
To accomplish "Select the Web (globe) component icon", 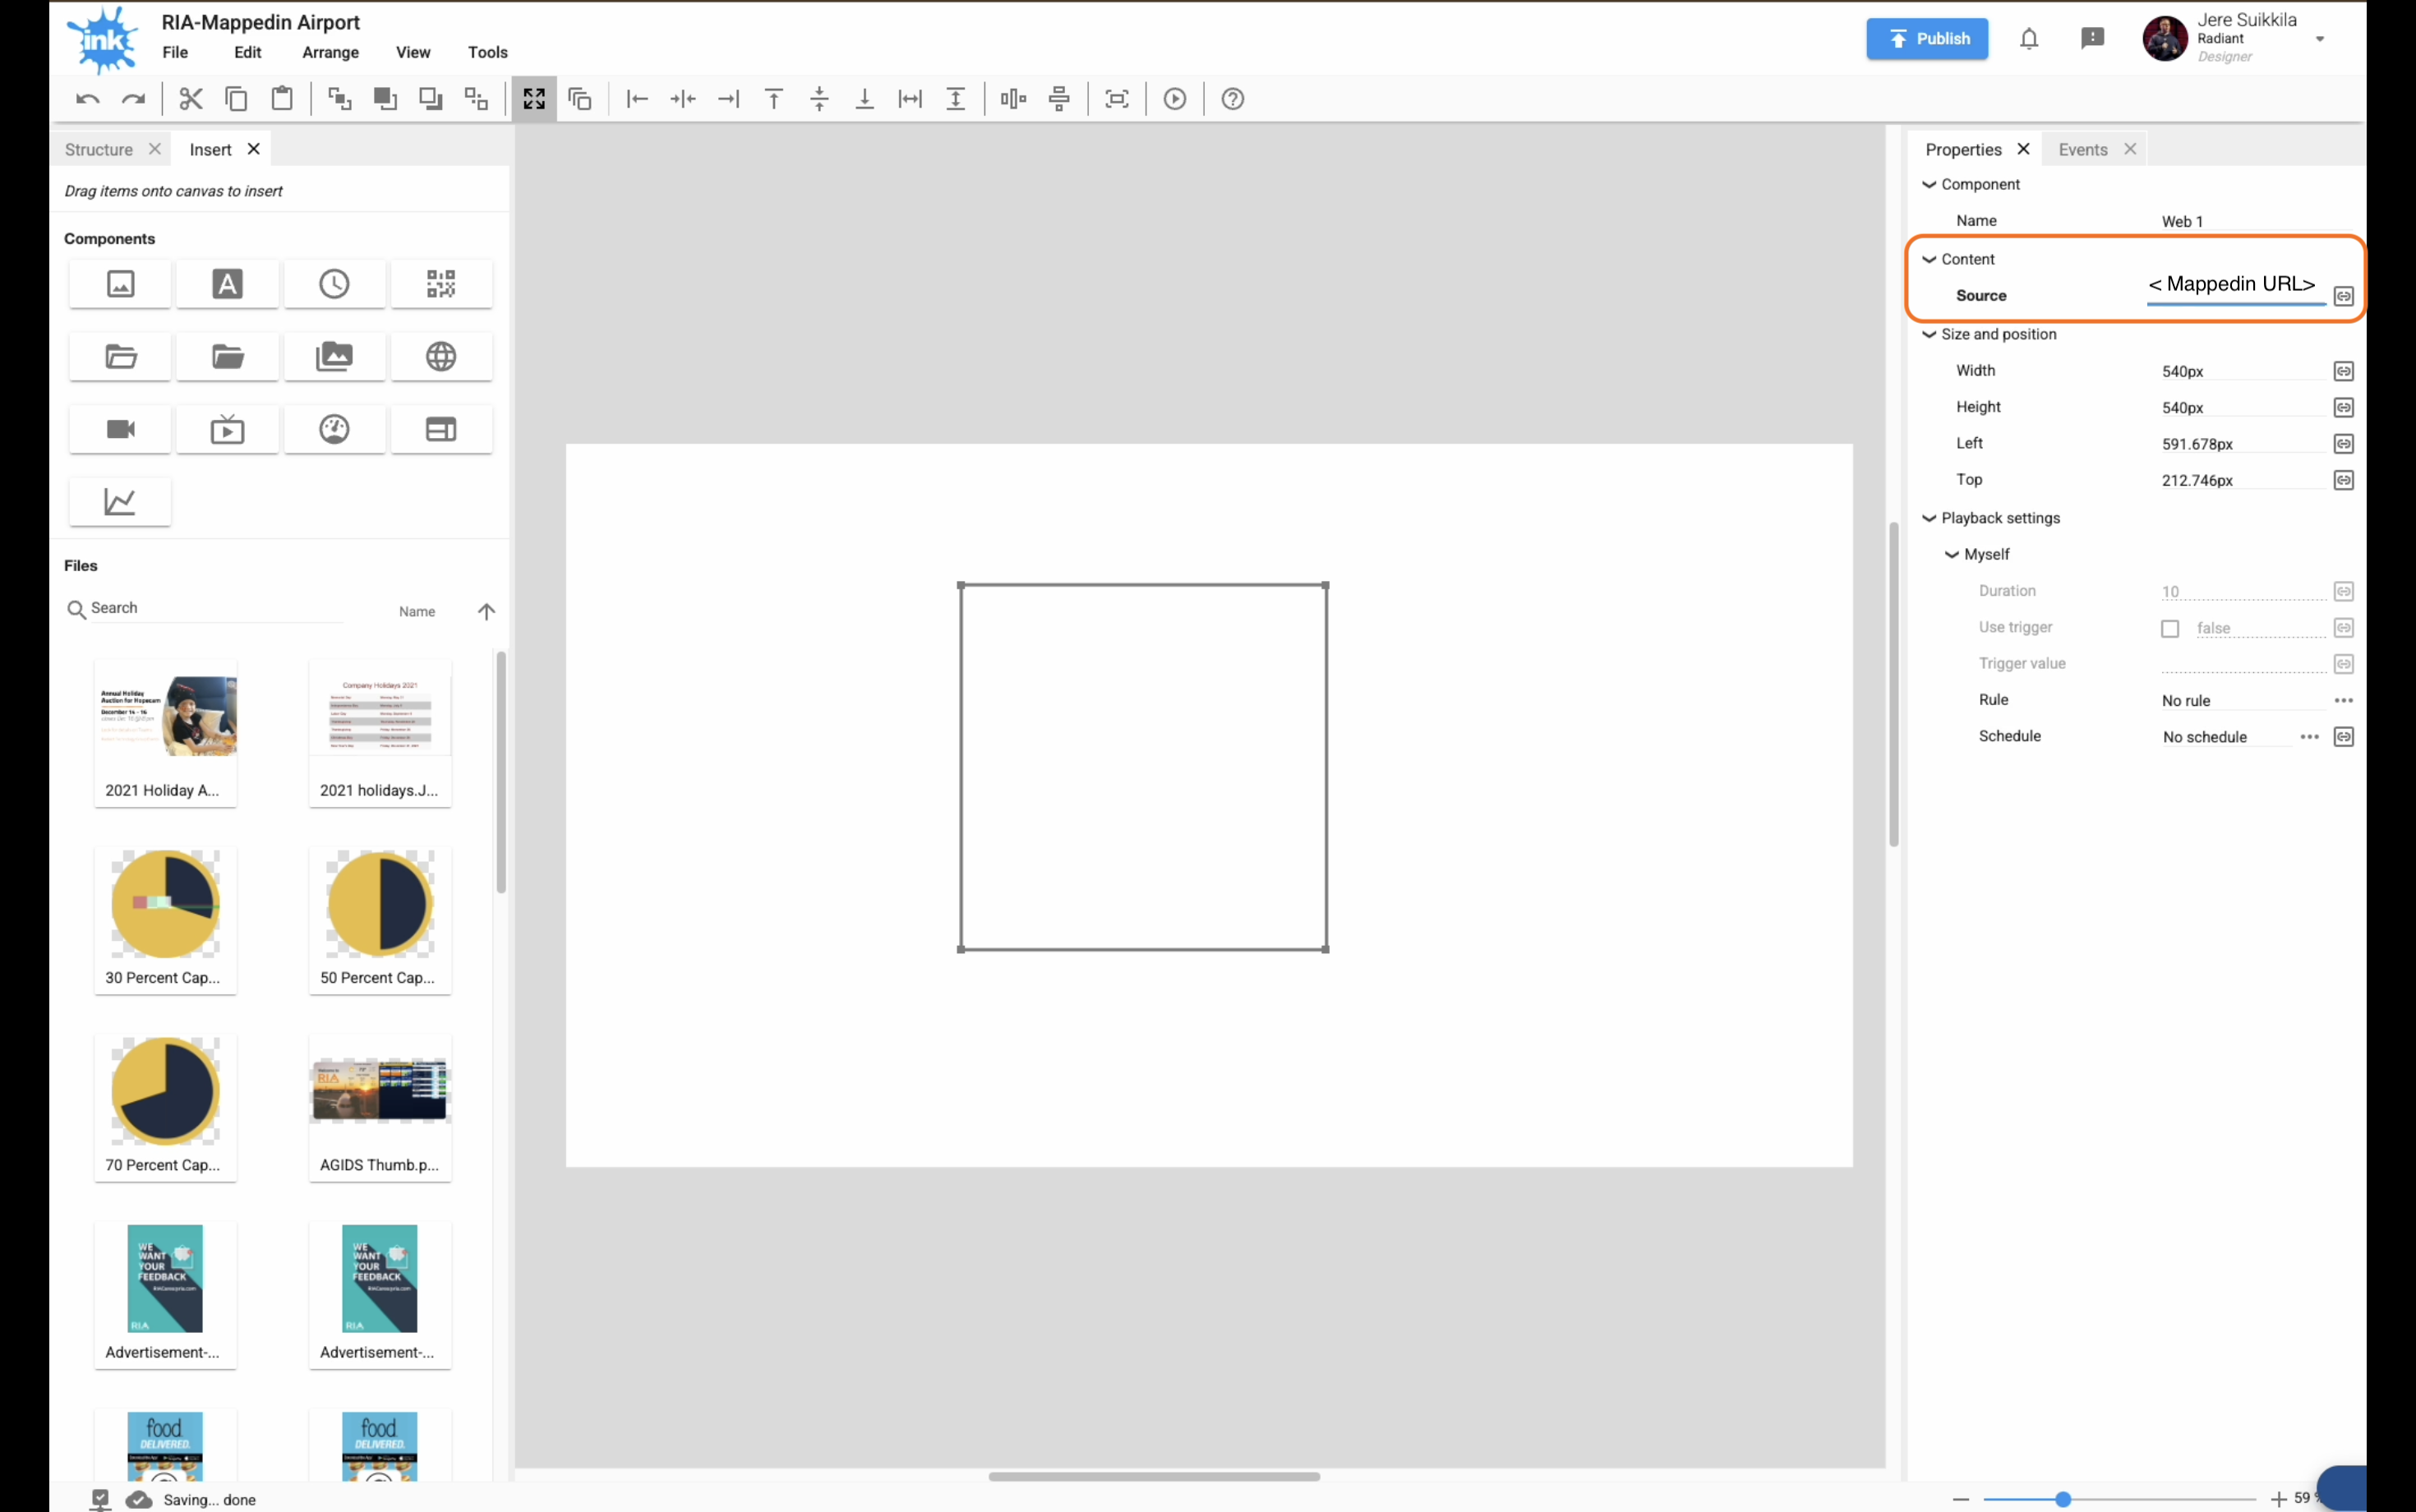I will 441,357.
